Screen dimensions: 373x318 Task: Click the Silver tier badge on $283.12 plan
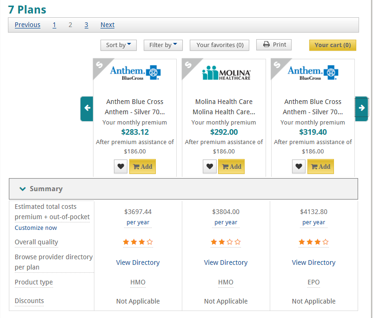[100, 65]
